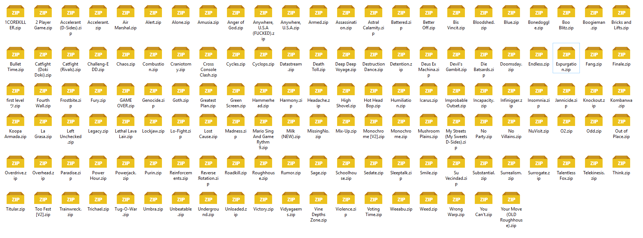Select the Koopa Armada.zip icon
Viewport: 643px width, 238px height.
pos(15,120)
